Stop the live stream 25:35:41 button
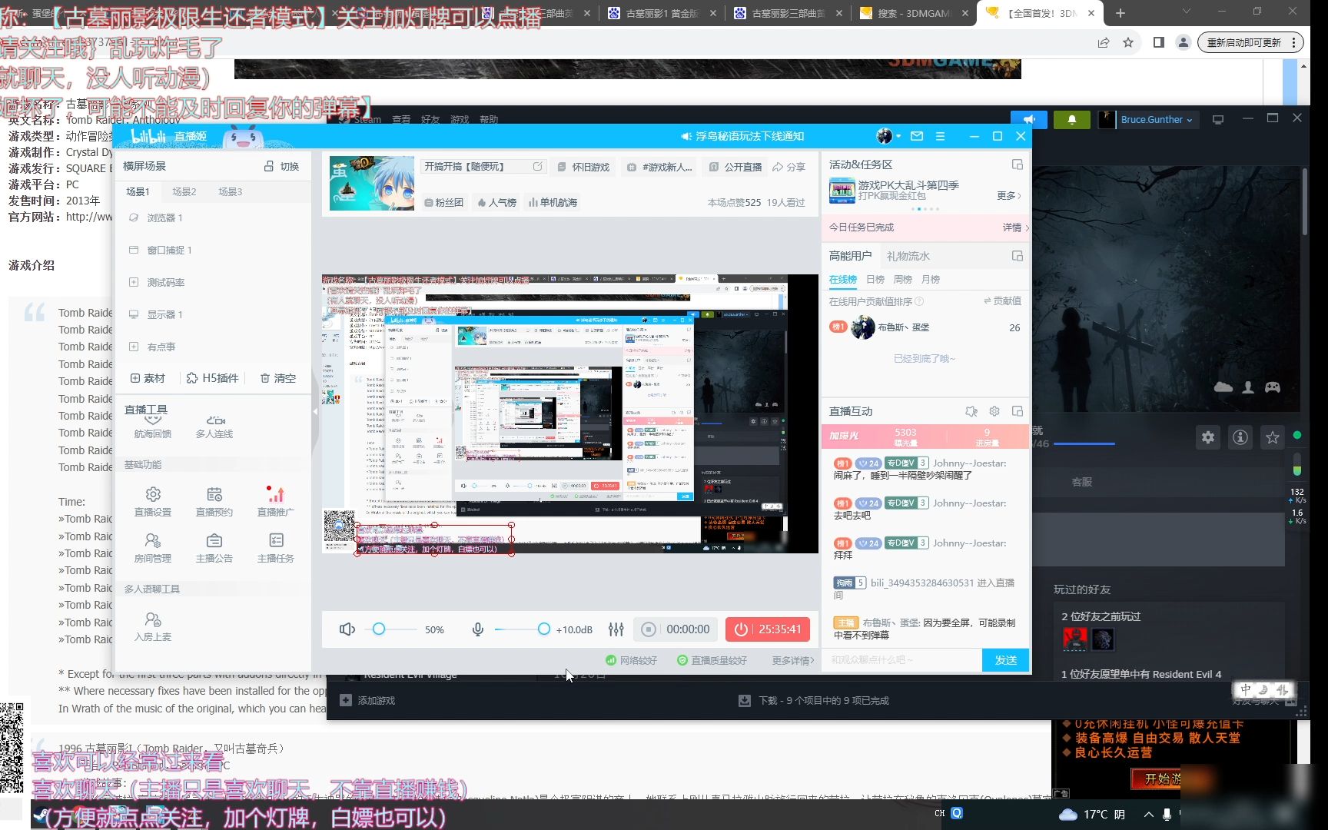Screen dimensions: 1328x830 tap(768, 629)
